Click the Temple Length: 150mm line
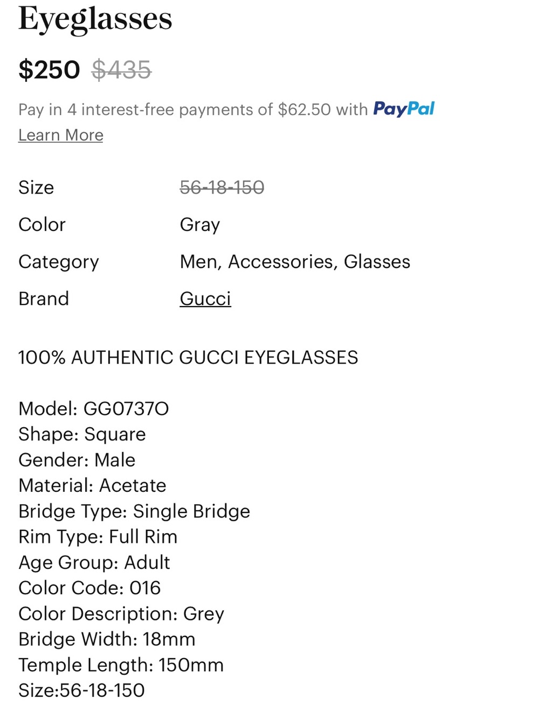Image resolution: width=539 pixels, height=718 pixels. point(121,665)
